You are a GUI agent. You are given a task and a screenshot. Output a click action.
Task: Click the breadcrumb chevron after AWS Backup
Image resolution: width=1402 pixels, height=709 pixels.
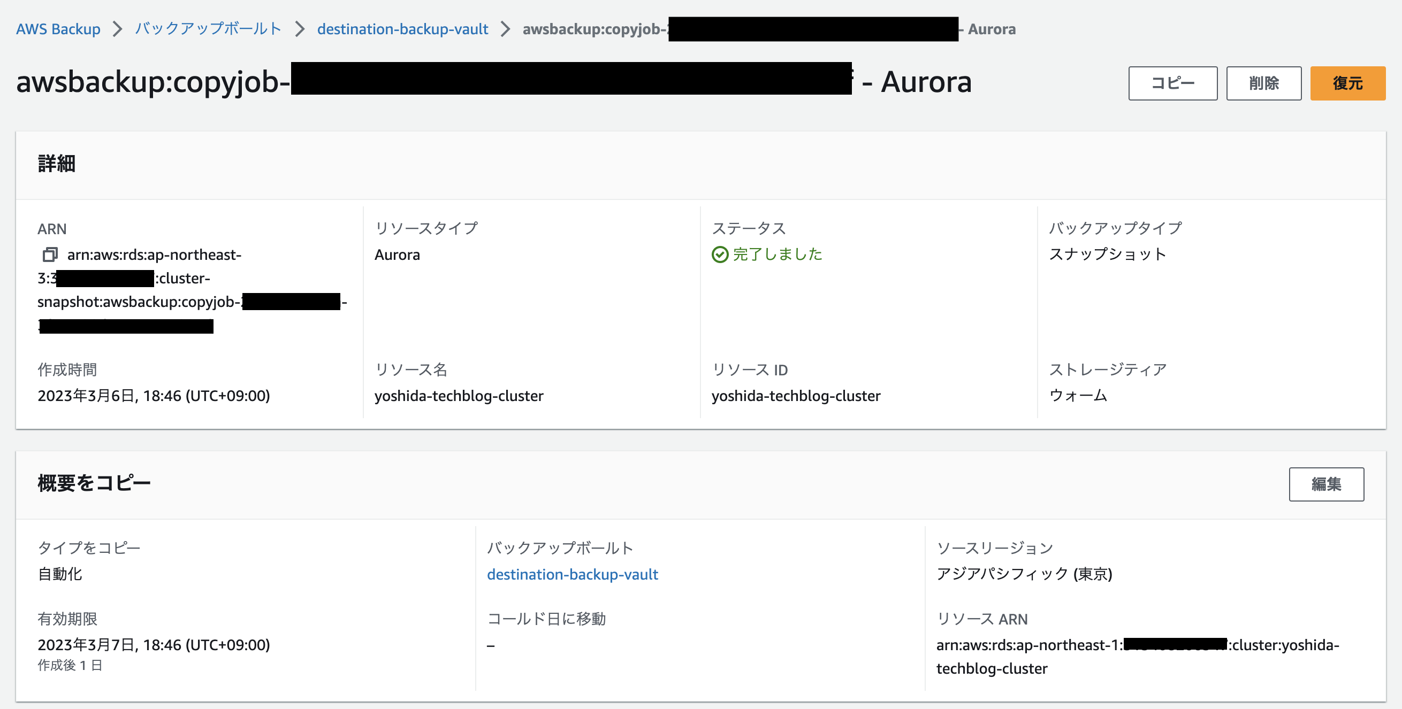(118, 29)
